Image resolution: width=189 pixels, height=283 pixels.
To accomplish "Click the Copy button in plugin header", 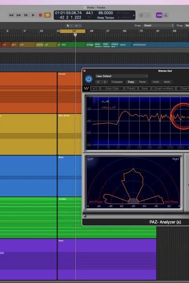I will tap(131, 82).
